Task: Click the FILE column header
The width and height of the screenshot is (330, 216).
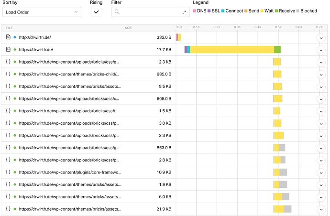Action: [9, 28]
